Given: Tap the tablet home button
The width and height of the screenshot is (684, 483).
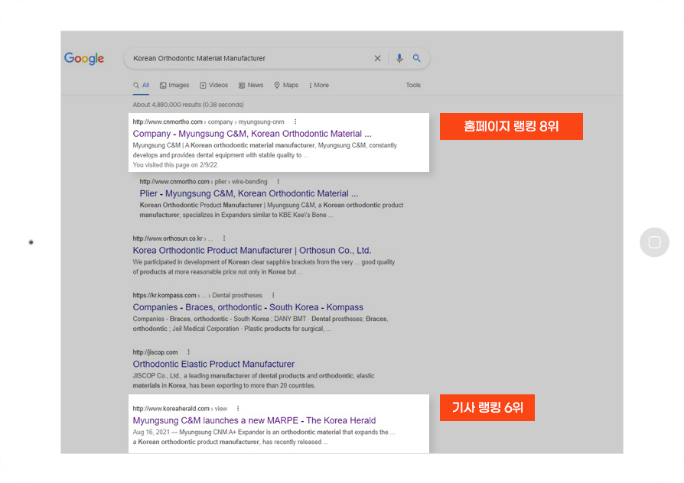Looking at the screenshot, I should 654,242.
